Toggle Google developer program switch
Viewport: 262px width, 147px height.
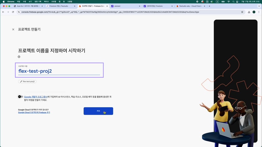(20, 97)
